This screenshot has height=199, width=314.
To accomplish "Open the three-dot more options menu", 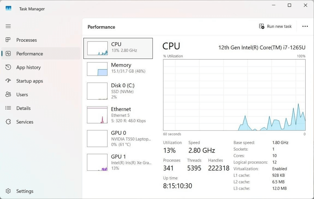I will [x=305, y=26].
